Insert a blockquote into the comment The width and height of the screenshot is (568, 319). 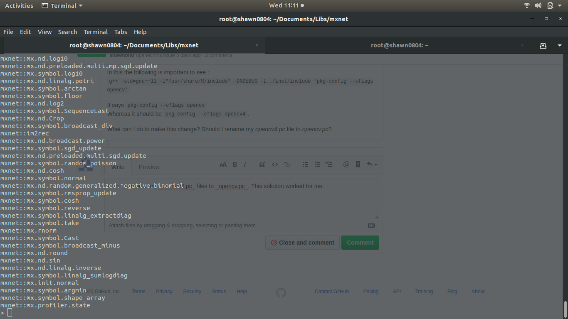tap(262, 164)
